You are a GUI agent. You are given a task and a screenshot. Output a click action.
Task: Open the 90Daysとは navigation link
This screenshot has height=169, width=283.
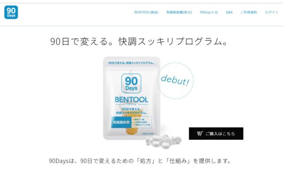point(208,12)
